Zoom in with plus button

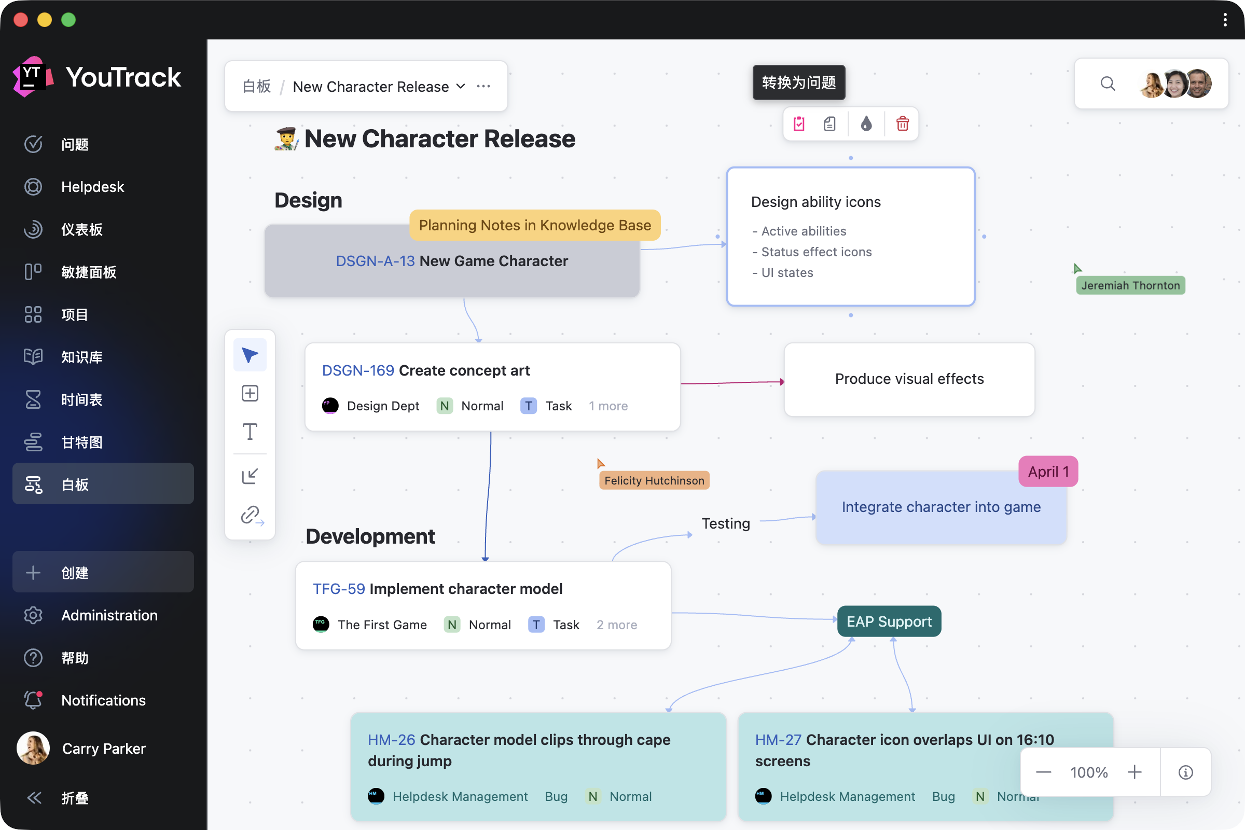pos(1135,772)
